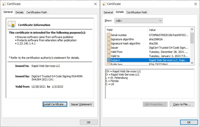Click the Valid from date 12/28/2021
Viewport: 200px width, 127px height.
click(38, 87)
